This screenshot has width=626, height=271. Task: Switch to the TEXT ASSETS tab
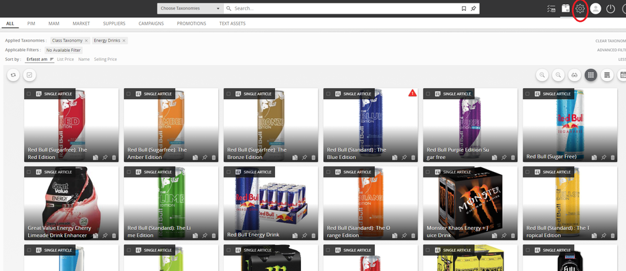point(233,23)
